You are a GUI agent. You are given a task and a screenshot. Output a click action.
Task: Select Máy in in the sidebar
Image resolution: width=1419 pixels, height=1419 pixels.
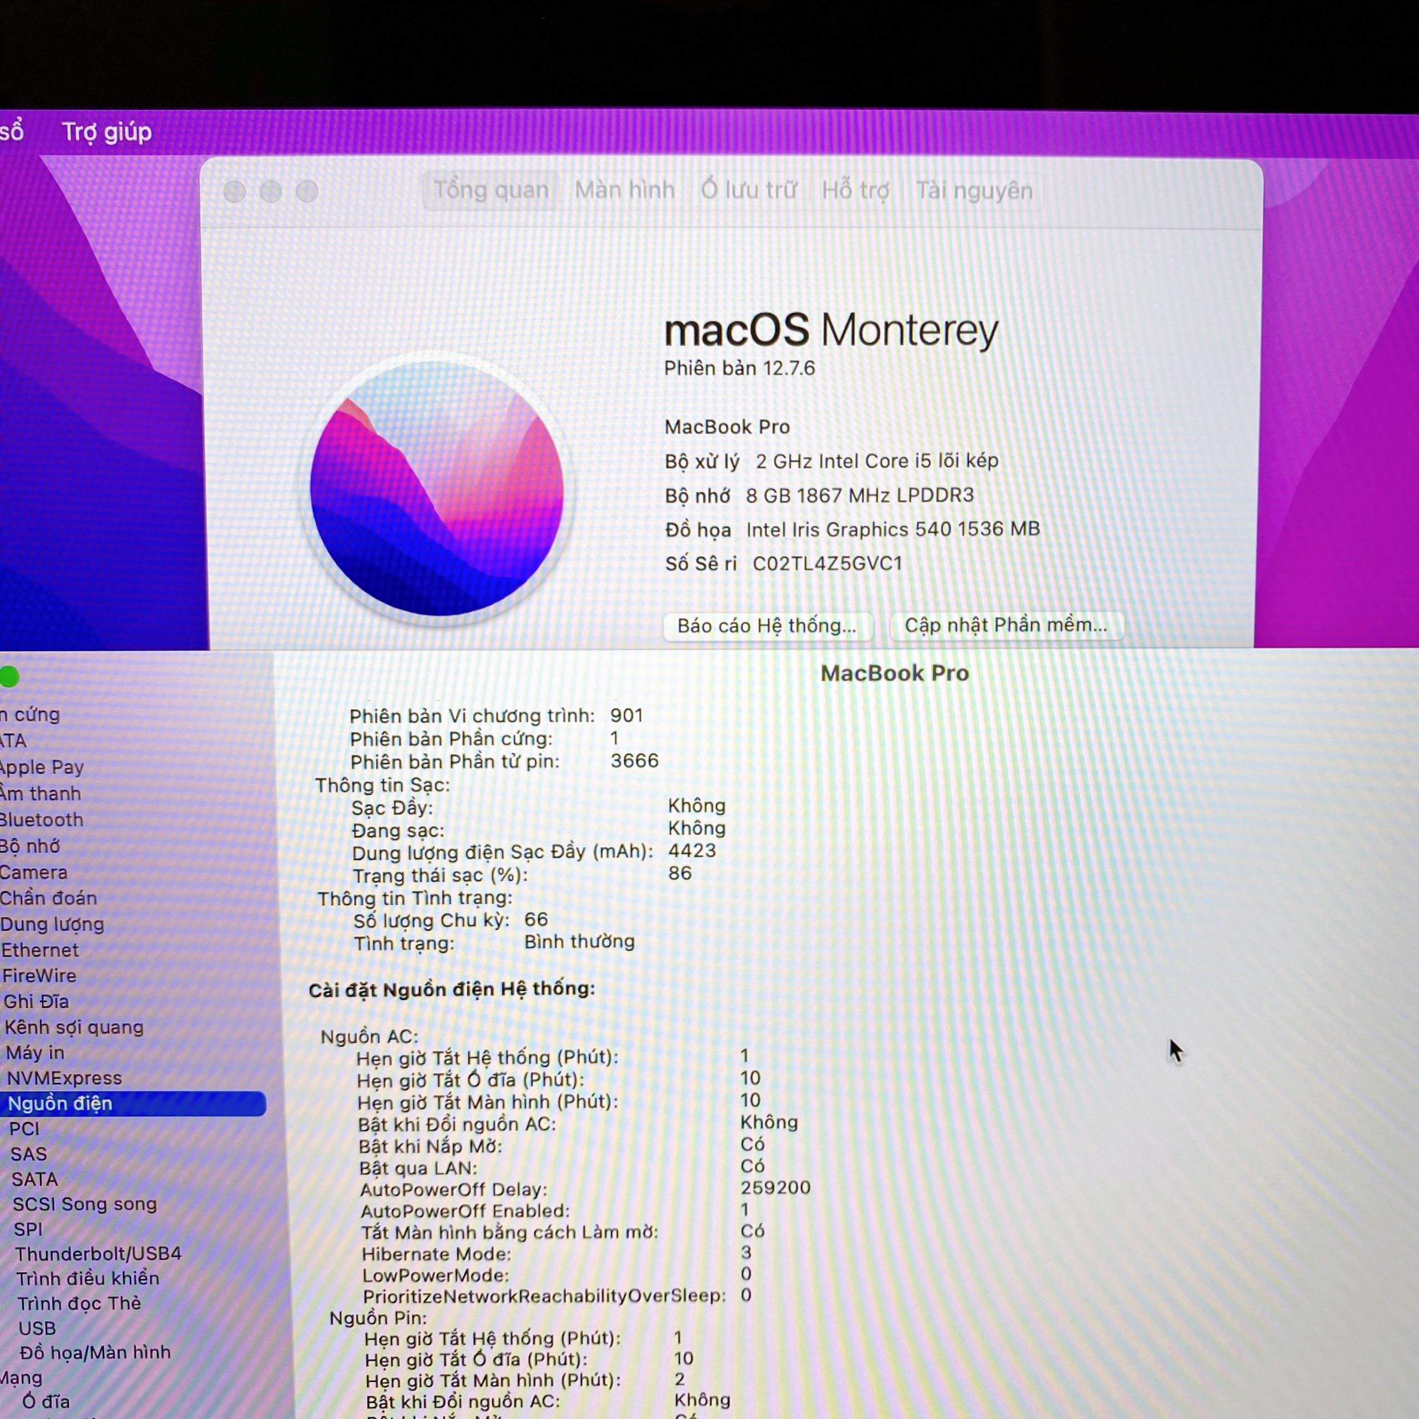35,1053
